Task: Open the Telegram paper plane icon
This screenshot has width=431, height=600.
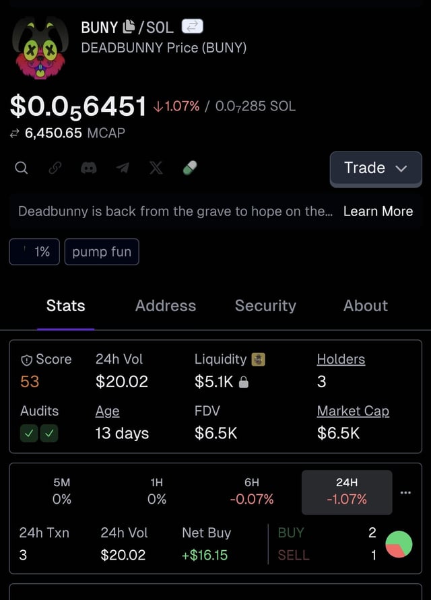Action: point(123,168)
